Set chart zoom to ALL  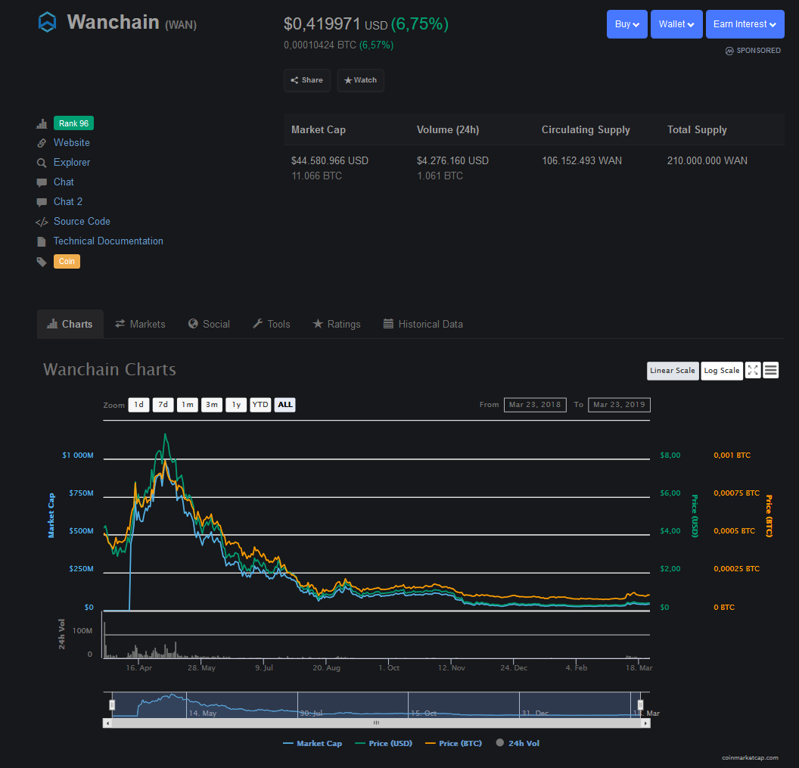(284, 405)
